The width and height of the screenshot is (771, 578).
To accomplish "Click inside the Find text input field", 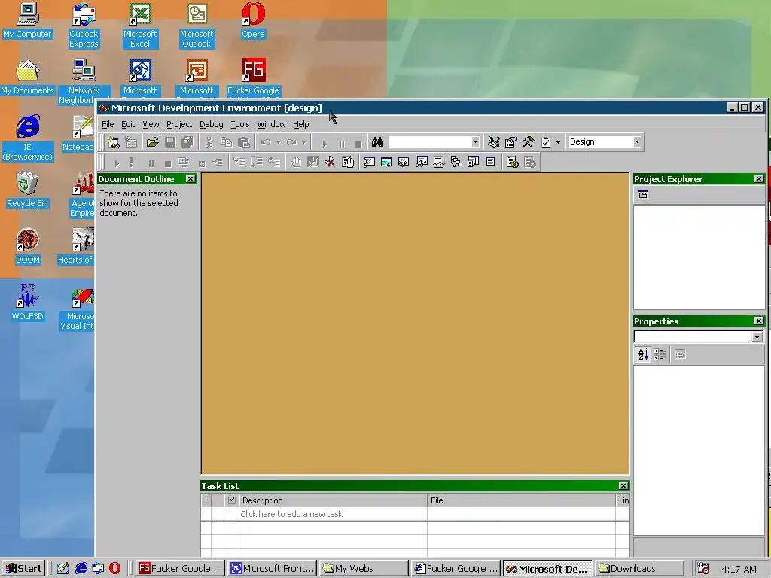I will point(429,142).
